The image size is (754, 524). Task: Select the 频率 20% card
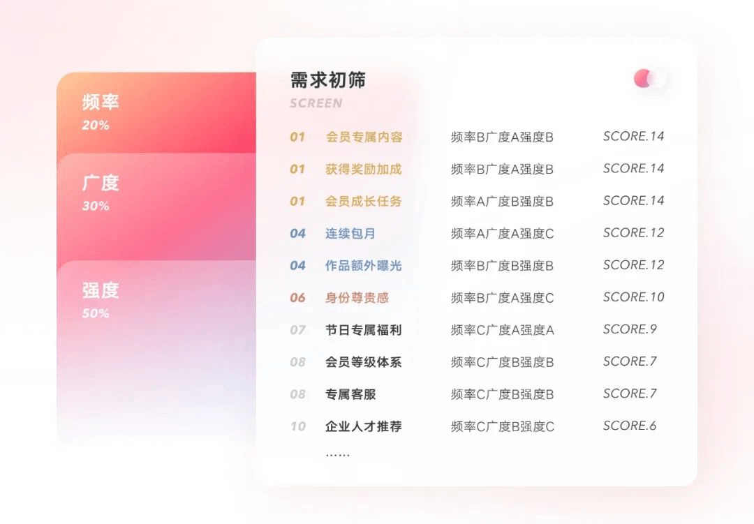(156, 113)
